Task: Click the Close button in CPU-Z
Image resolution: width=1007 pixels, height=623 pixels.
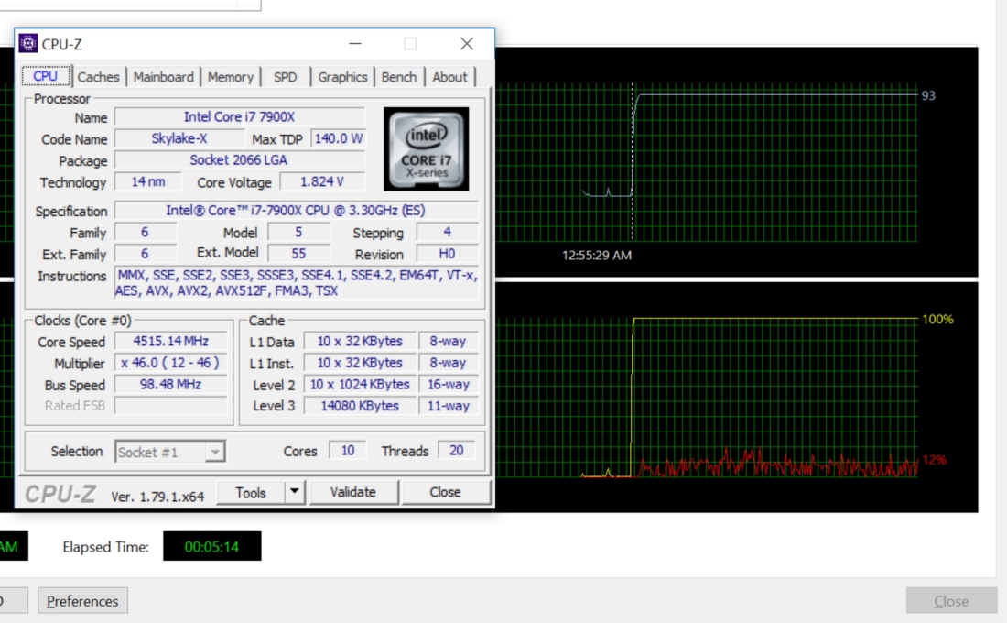Action: point(446,492)
